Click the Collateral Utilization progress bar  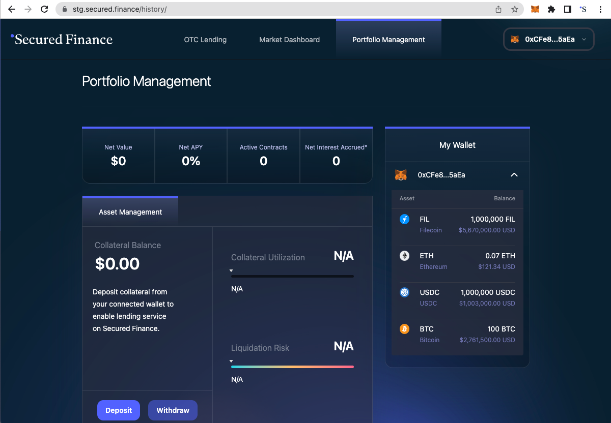[292, 276]
